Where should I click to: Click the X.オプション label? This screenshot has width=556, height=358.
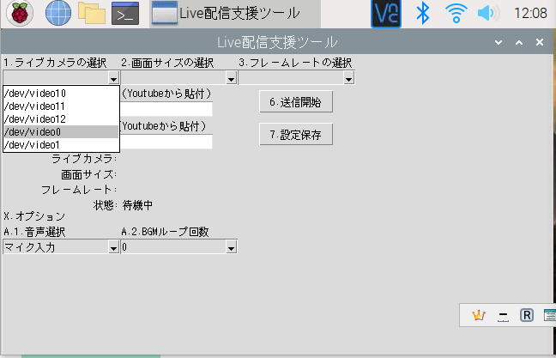pyautogui.click(x=34, y=216)
